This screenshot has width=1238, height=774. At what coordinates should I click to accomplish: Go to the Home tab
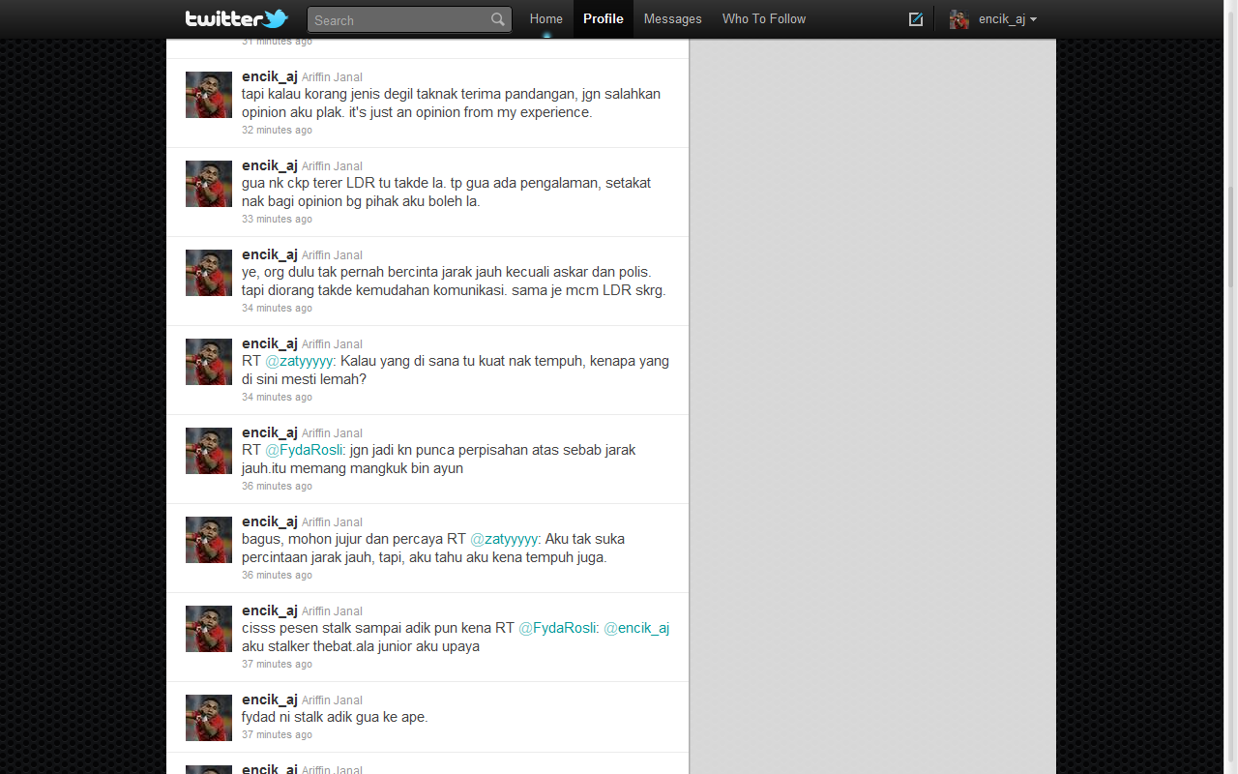click(x=546, y=18)
